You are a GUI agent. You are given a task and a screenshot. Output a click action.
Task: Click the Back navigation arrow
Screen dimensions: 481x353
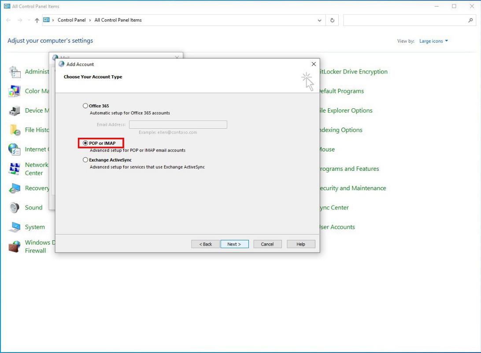pos(9,20)
